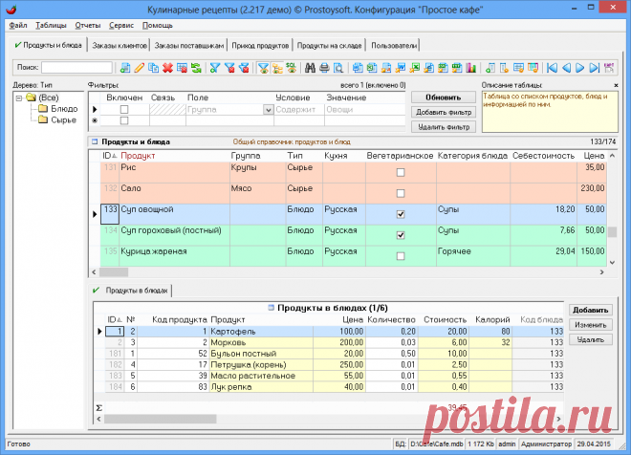Toggle Вегетарианское checkbox for Курица жареная

pos(401,256)
